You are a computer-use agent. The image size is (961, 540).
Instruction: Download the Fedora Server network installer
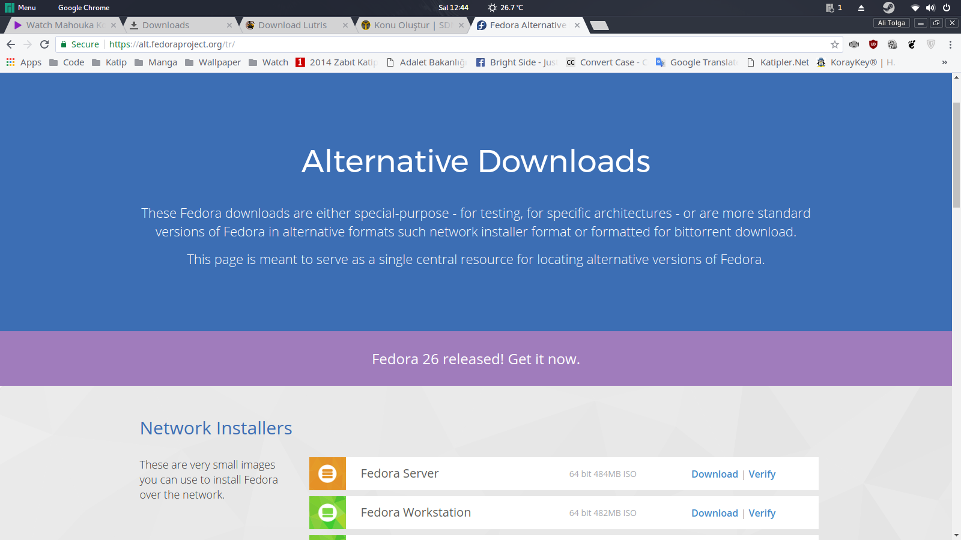(x=714, y=474)
